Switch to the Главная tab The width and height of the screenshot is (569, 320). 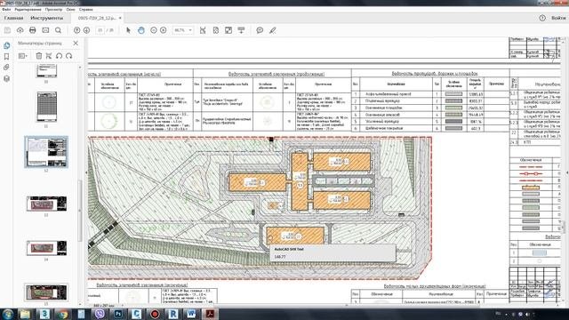(x=14, y=18)
